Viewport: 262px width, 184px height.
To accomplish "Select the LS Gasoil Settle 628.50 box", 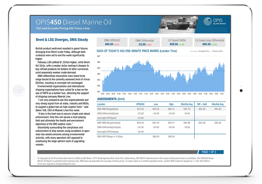I will click(177, 42).
